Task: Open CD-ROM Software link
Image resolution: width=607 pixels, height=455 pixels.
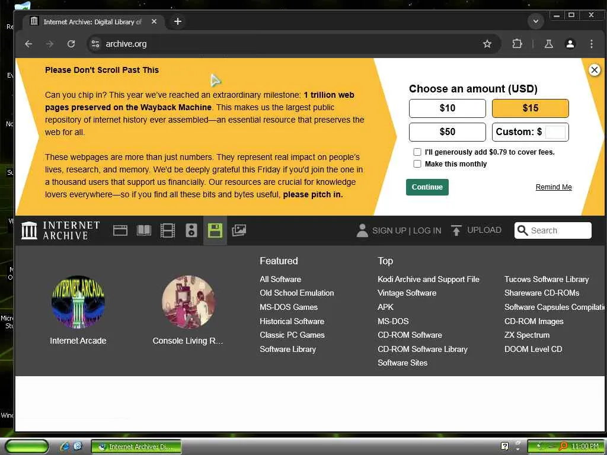Action: [x=410, y=335]
